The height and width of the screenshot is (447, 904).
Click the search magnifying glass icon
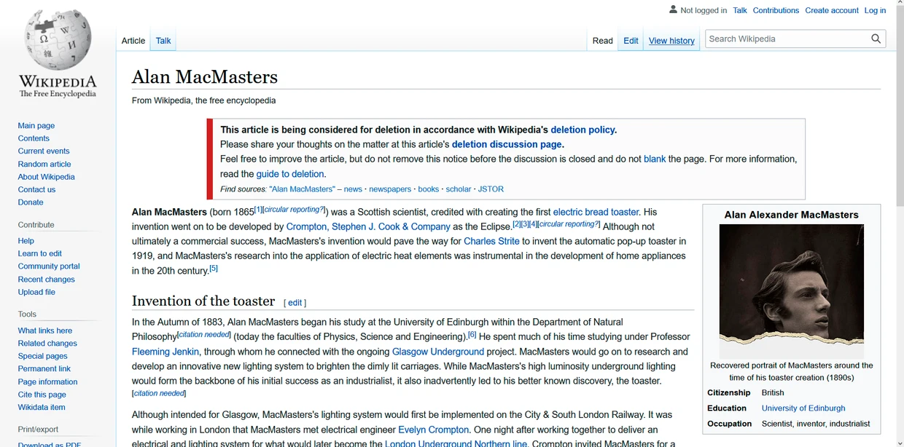pyautogui.click(x=876, y=38)
